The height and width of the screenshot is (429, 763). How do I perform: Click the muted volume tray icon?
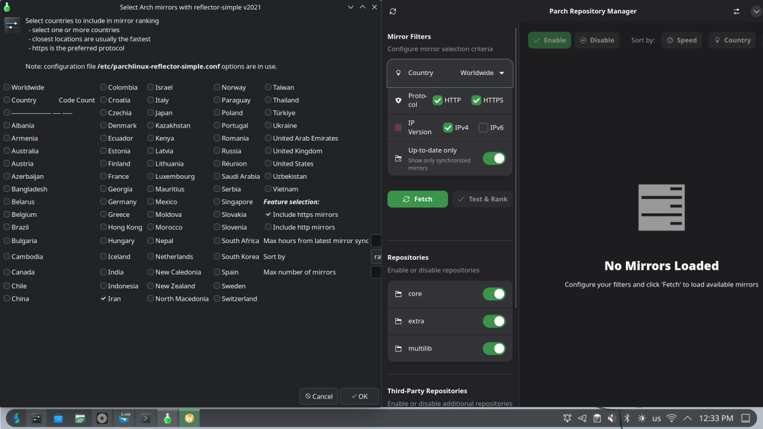click(x=612, y=418)
